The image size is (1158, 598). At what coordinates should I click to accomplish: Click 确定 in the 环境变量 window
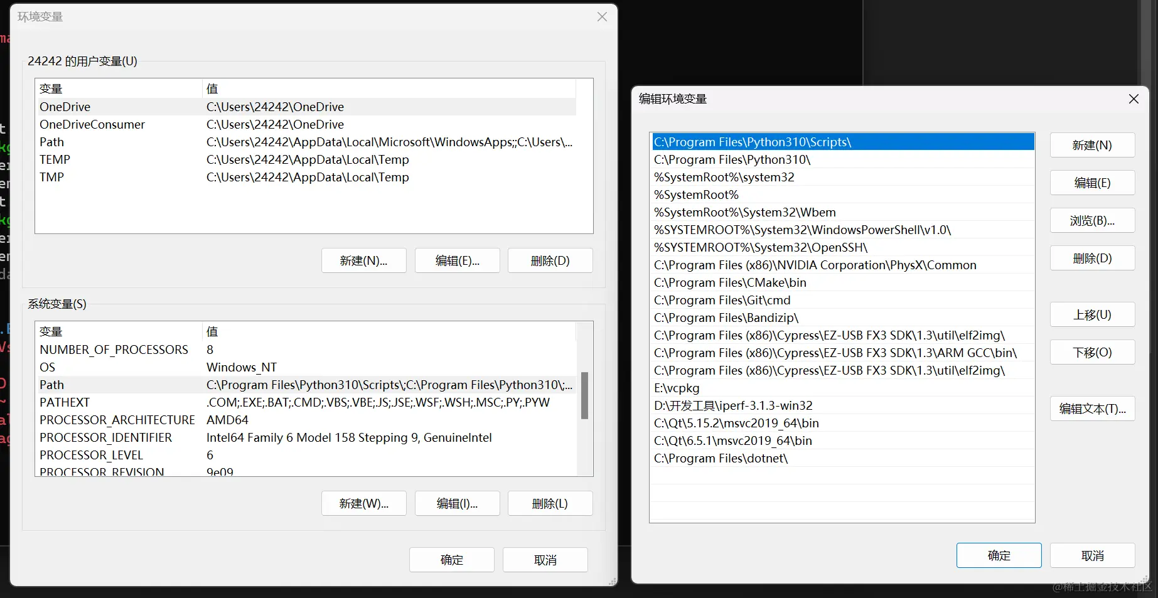tap(451, 560)
